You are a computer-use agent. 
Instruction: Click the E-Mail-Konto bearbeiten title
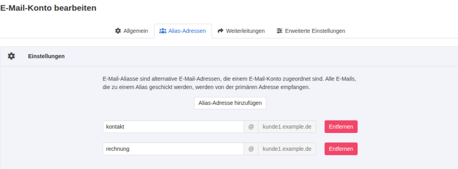coord(48,8)
